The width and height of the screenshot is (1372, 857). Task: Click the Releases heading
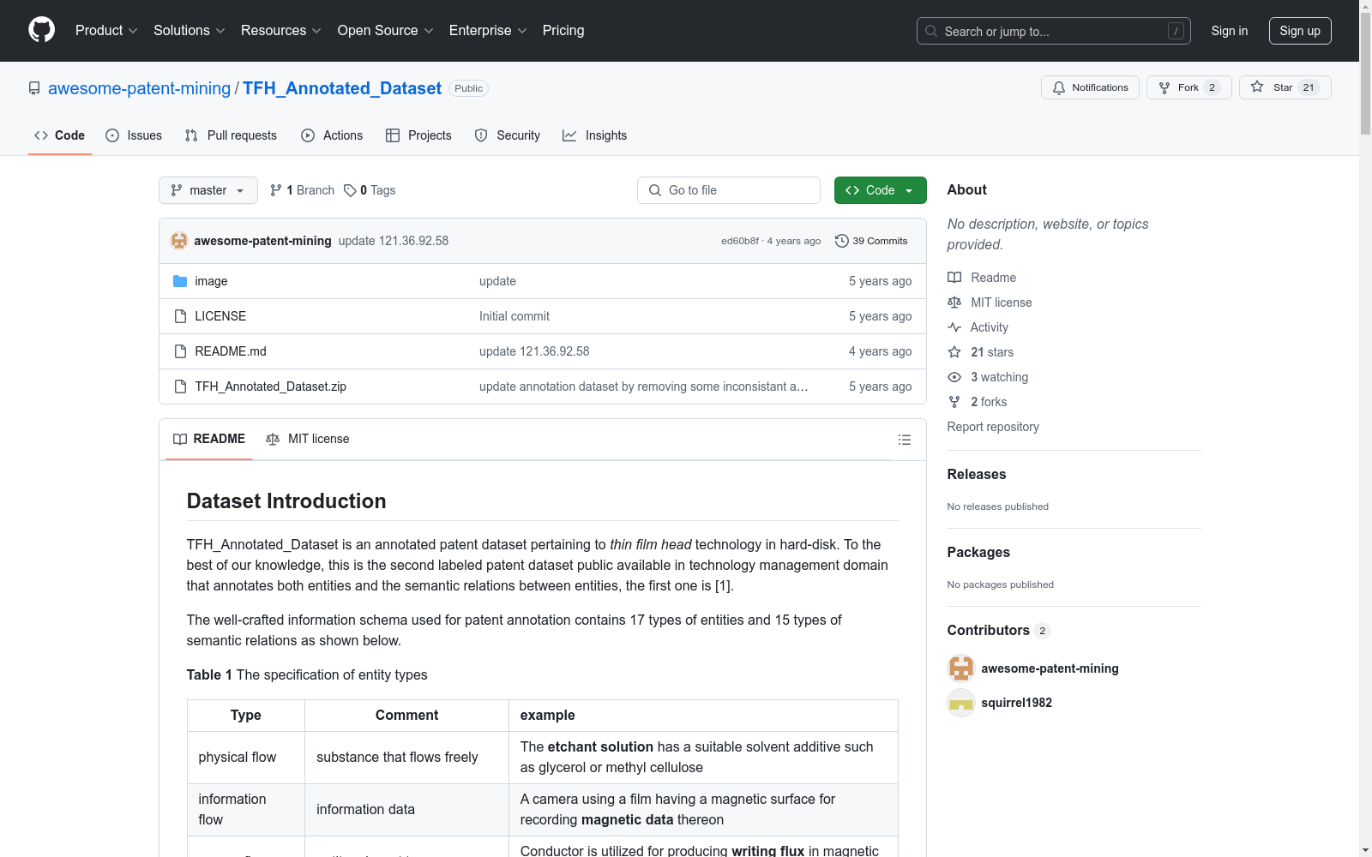[x=977, y=474]
